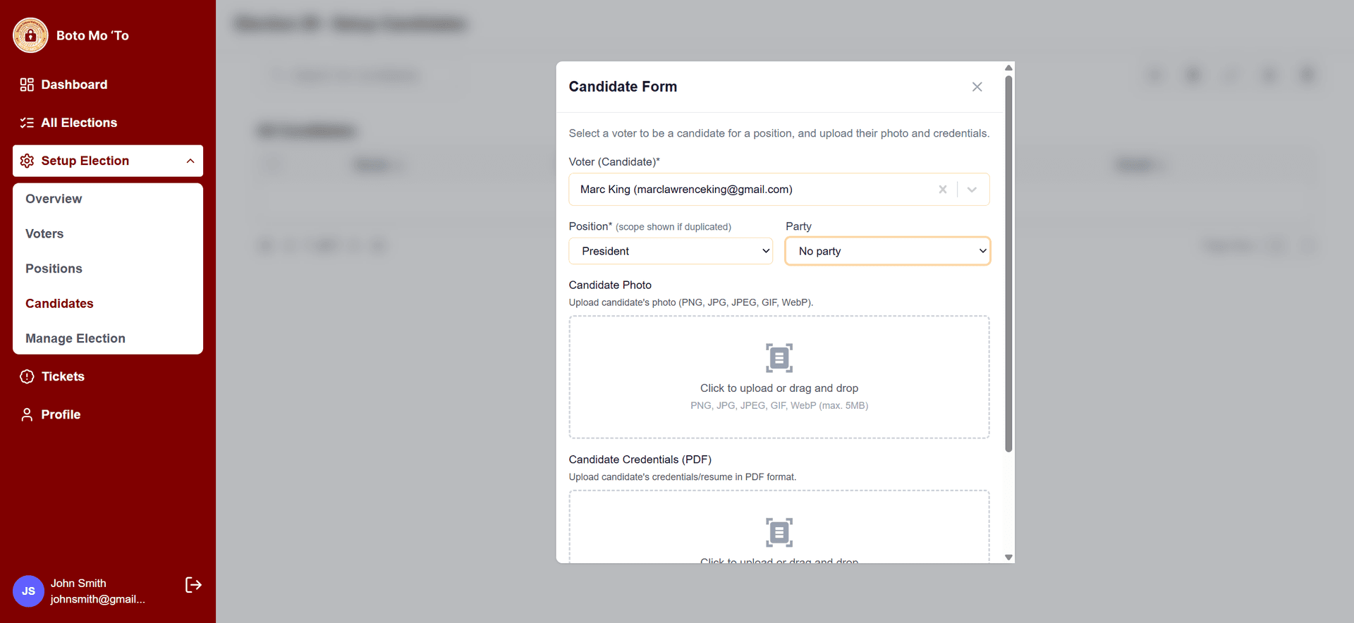Go to Voters in the sidebar

point(44,234)
